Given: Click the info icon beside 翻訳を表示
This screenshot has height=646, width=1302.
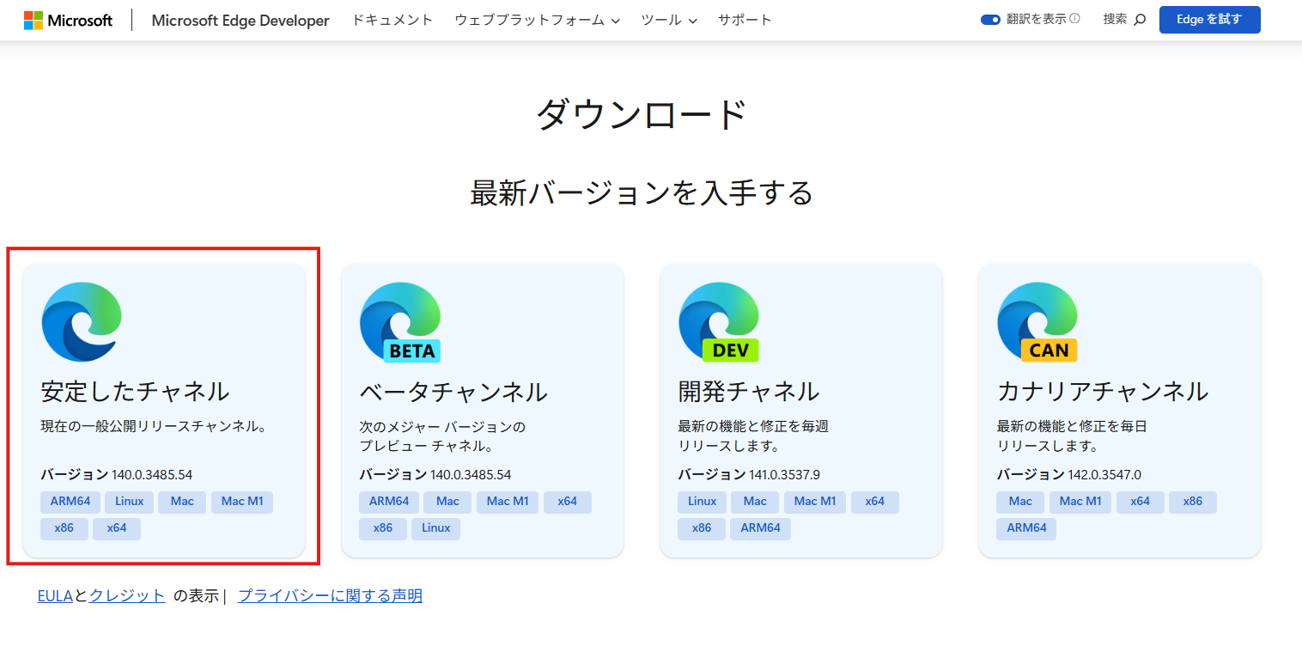Looking at the screenshot, I should click(1074, 19).
